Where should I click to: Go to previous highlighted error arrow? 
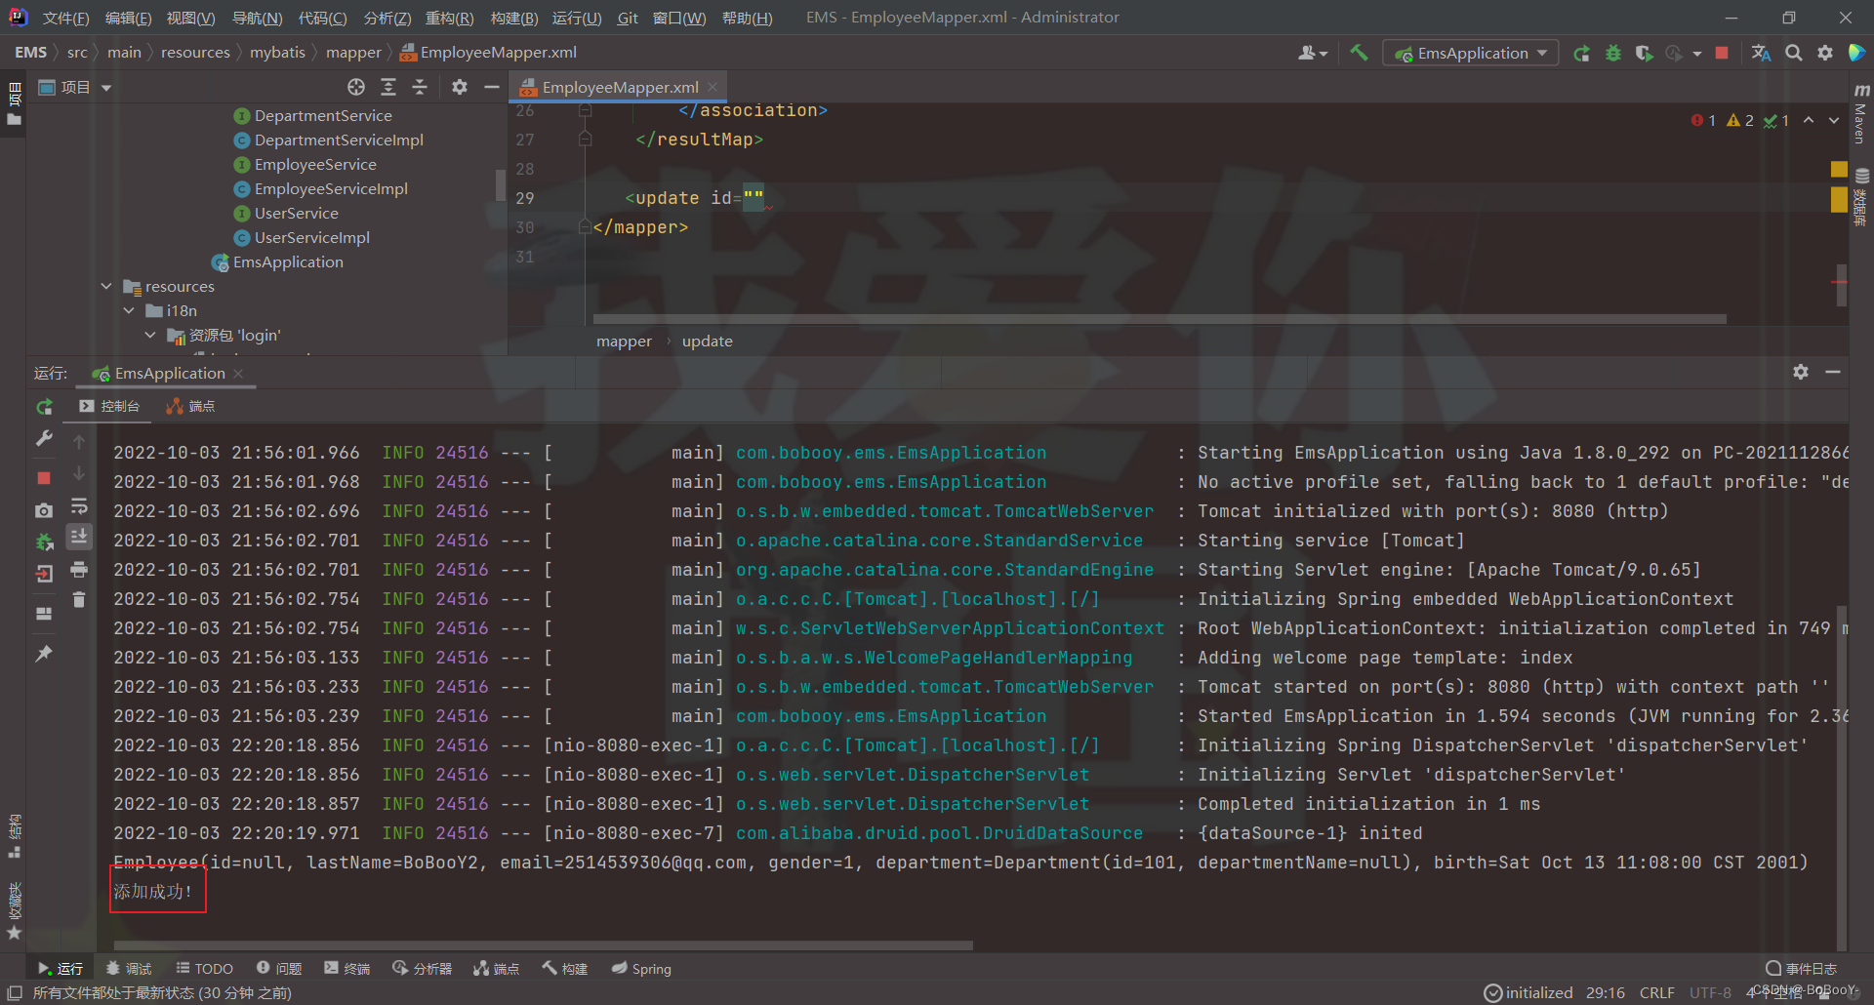point(1809,120)
